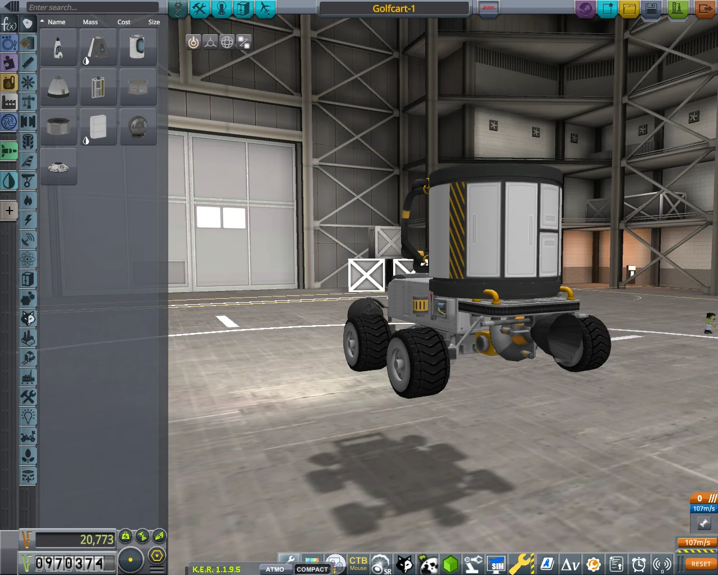
Task: Select the water-drop filter in the sidebar
Action: pos(9,181)
